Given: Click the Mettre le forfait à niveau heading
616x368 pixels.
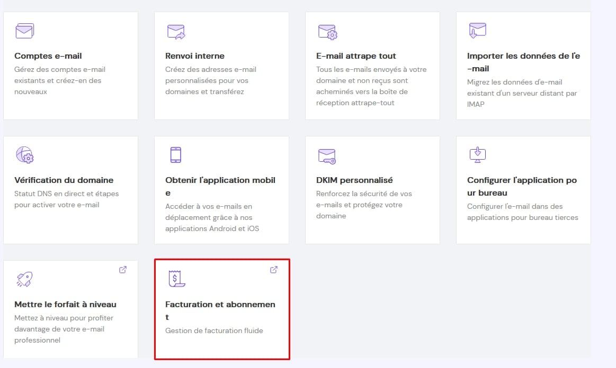Looking at the screenshot, I should (x=65, y=305).
